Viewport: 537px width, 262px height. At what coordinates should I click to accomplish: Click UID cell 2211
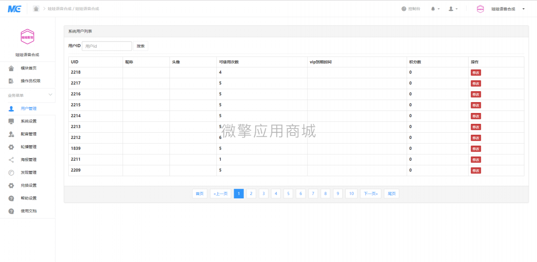click(96, 159)
